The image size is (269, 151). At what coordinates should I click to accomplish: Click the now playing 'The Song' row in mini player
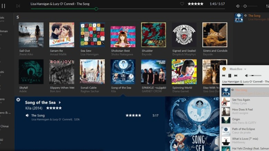click(x=245, y=92)
